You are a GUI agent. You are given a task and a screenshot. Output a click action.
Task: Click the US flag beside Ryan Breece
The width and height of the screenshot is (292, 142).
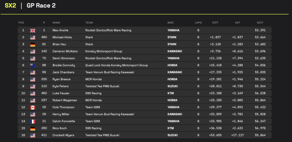33,80
